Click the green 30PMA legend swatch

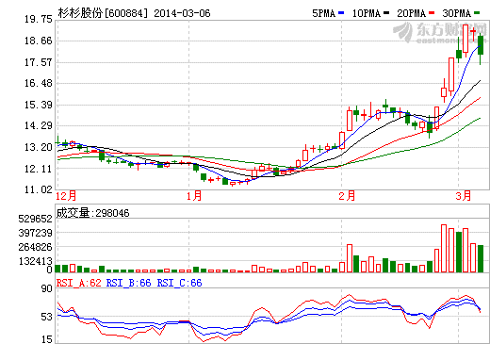click(477, 13)
